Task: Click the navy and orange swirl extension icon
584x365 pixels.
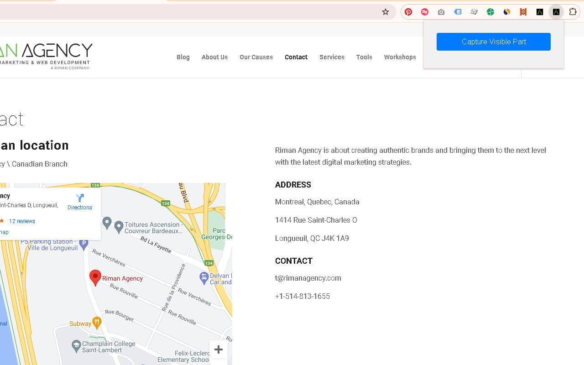Action: pyautogui.click(x=506, y=12)
